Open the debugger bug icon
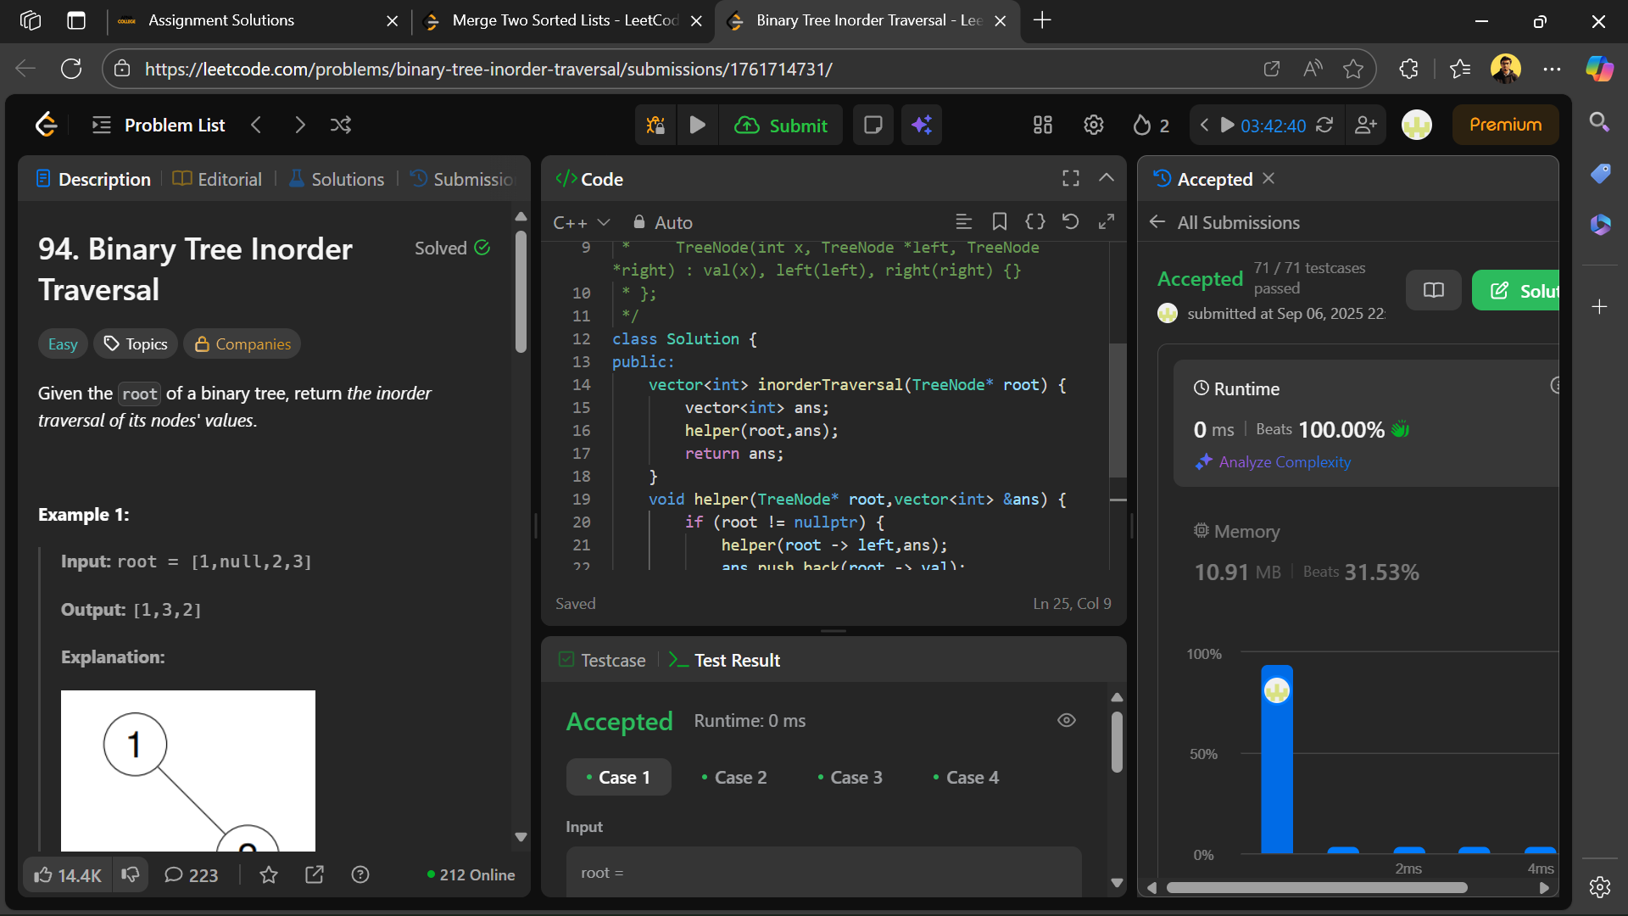 point(655,126)
